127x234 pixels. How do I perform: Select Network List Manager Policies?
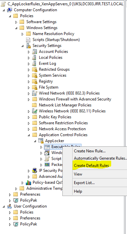click(65, 105)
